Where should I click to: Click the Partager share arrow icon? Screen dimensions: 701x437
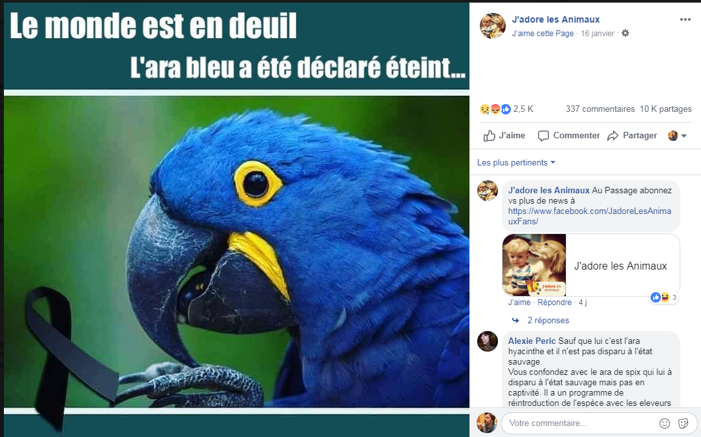(612, 136)
